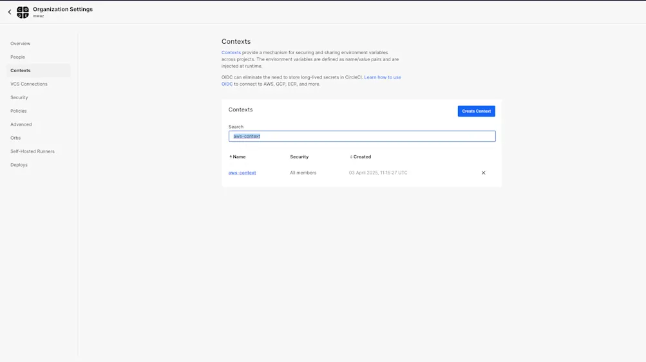
Task: Click the mwaz organization name
Action: pos(38,16)
